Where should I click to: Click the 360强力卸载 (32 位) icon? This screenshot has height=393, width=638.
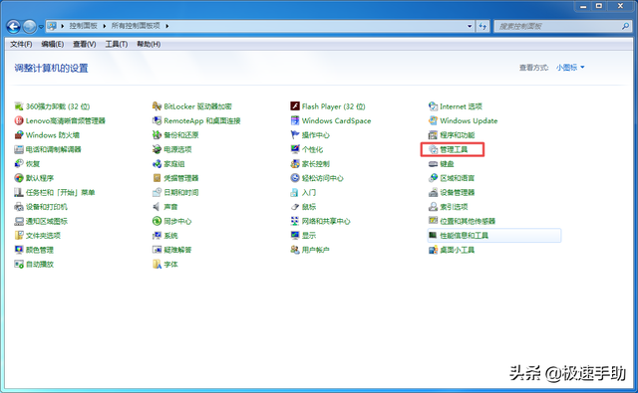pos(19,106)
